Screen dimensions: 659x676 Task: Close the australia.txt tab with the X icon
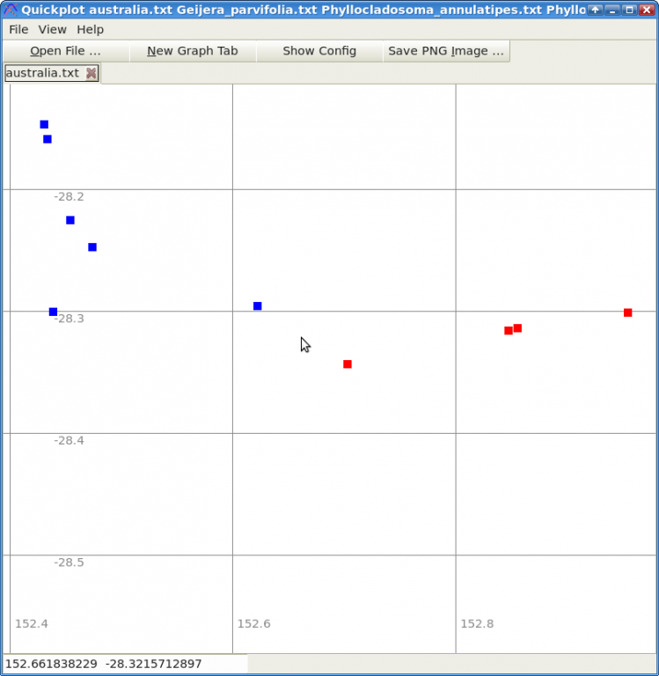point(91,73)
